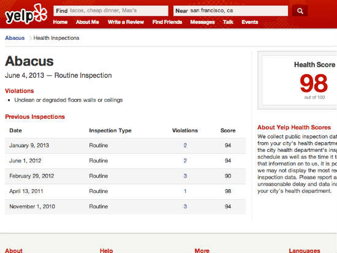Go to Write a Review
The width and height of the screenshot is (337, 253).
click(x=126, y=22)
